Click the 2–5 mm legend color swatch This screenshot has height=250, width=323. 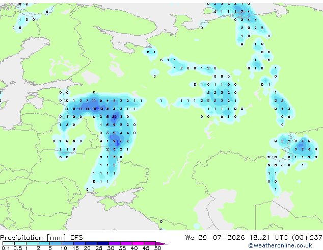(44, 243)
